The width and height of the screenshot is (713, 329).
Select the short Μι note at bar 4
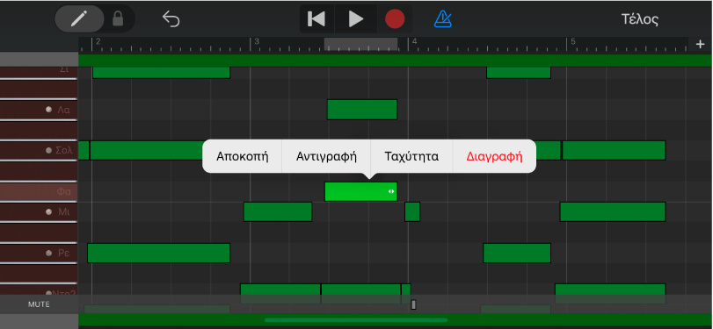coord(412,212)
